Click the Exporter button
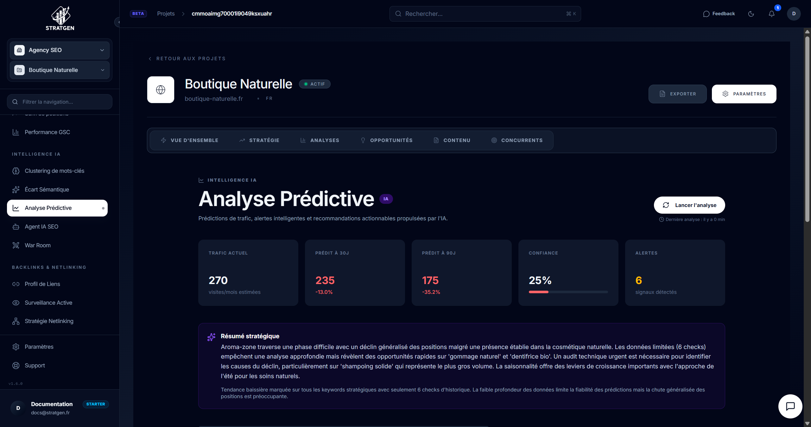The height and width of the screenshot is (427, 811). tap(677, 94)
